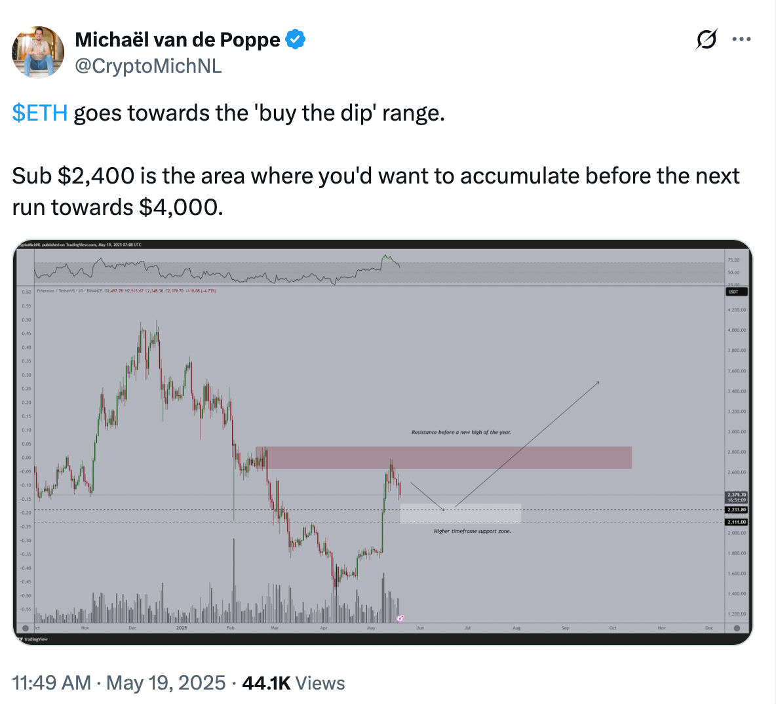This screenshot has height=704, width=776.
Task: Click the @CryptoMichNL handle
Action: [148, 66]
